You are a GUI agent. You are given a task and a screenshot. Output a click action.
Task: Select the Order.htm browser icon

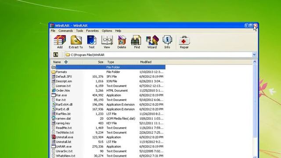click(54, 90)
